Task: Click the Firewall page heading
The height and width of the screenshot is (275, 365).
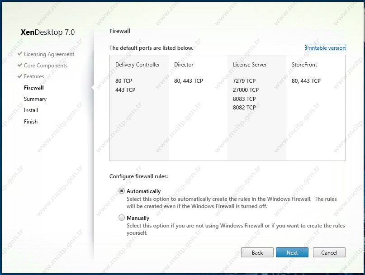Action: 120,31
